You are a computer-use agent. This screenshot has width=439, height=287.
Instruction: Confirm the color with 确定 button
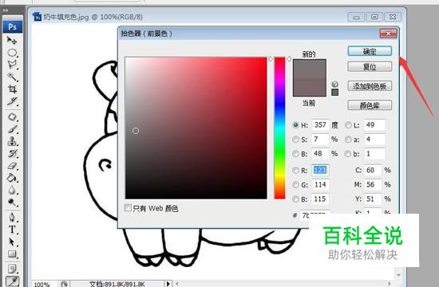[370, 51]
